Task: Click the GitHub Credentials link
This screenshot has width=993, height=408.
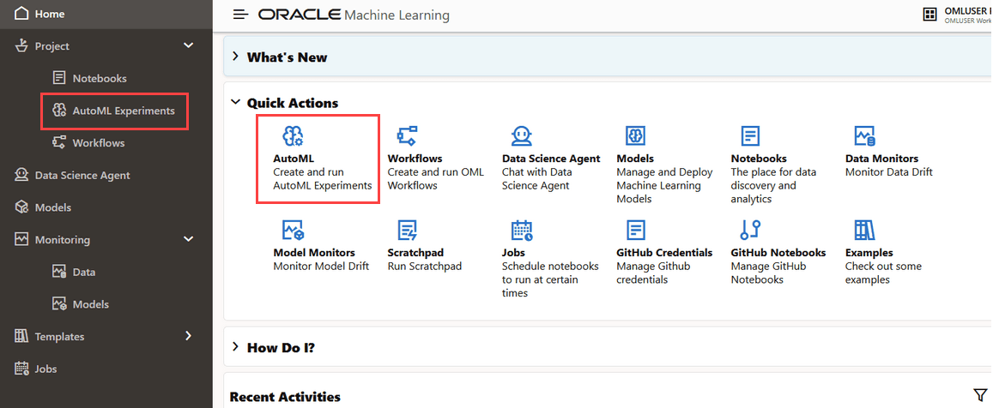Action: [x=664, y=252]
